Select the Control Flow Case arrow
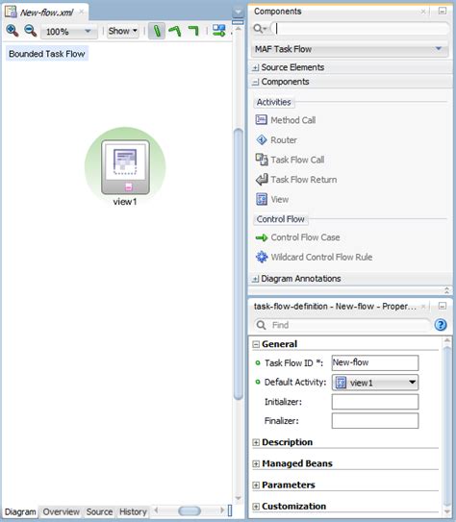456x522 pixels. [262, 237]
